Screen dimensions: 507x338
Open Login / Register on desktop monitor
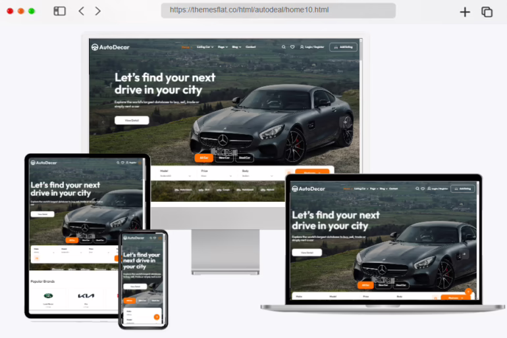tap(312, 47)
